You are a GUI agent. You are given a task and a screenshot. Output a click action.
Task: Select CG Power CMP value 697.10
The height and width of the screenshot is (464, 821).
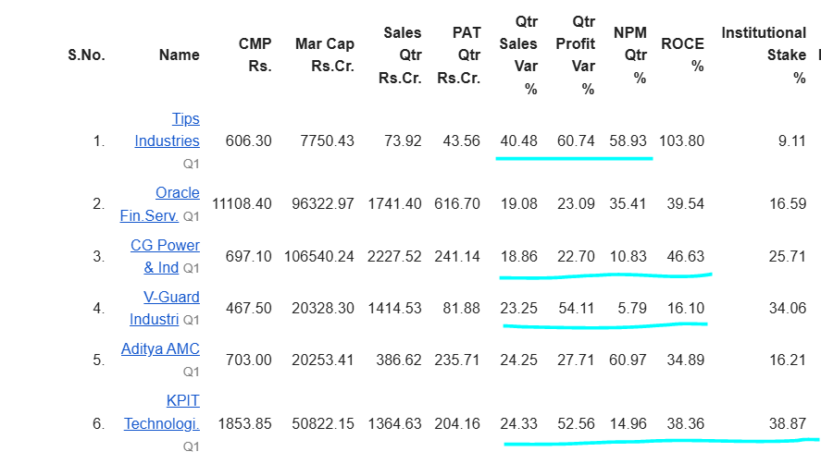248,257
